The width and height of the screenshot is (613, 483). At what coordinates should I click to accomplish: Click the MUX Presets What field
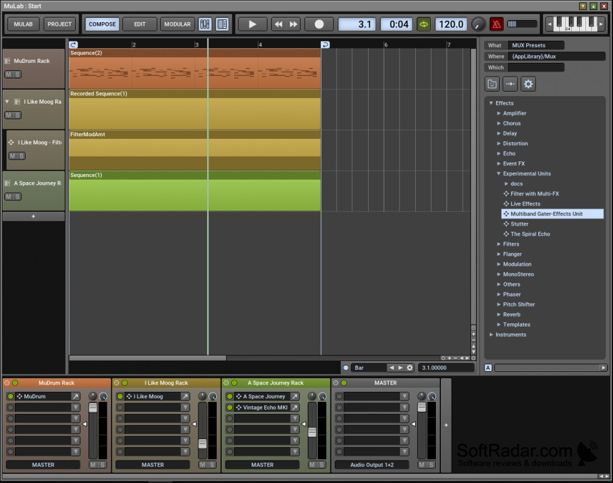(x=536, y=45)
